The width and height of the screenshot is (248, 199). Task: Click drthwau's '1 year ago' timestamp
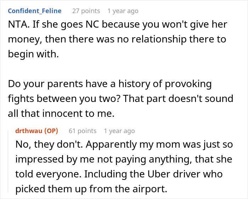(119, 131)
